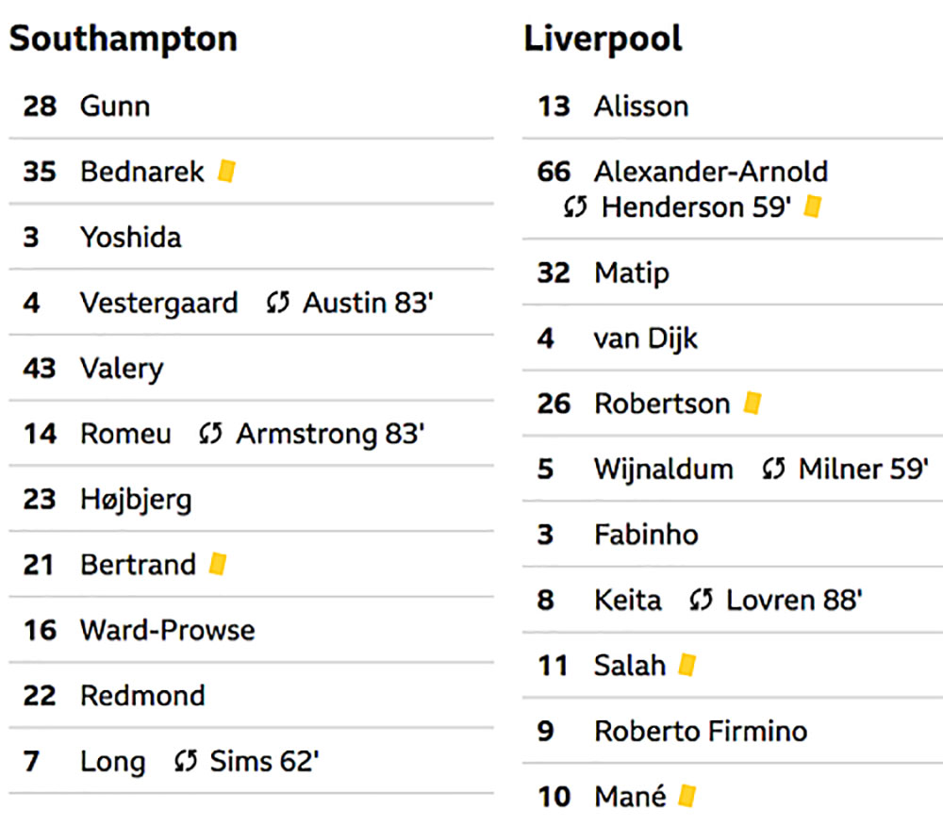Select the Southampton team heading
943x826 pixels.
(124, 39)
